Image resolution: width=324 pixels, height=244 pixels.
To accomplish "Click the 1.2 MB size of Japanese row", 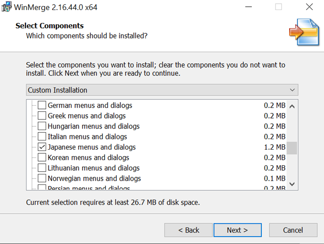I will point(275,147).
